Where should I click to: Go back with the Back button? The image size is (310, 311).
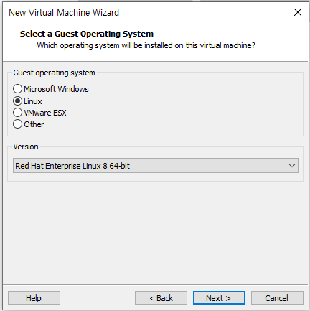point(161,298)
